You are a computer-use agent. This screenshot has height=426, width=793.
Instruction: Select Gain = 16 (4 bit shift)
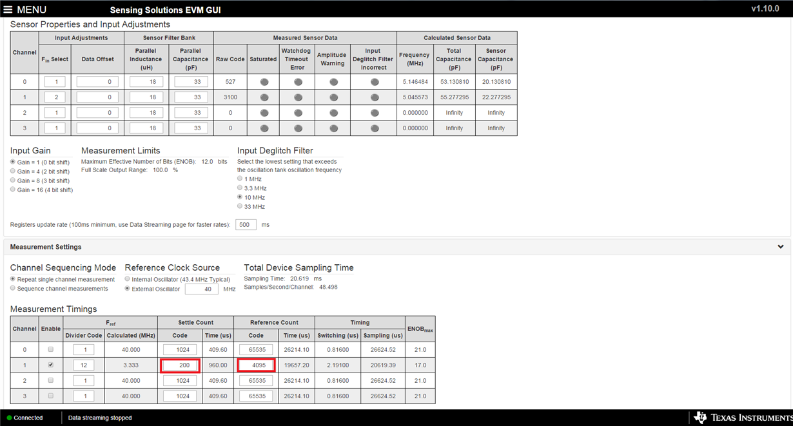[14, 189]
